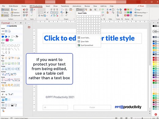The image size is (159, 119).
Task: Click the first Border style icon
Action: coord(3,99)
